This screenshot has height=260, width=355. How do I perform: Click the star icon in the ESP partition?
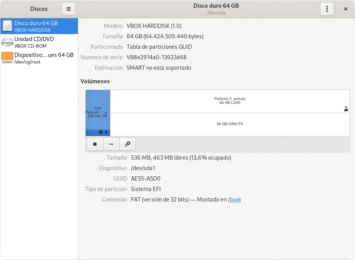click(x=101, y=132)
